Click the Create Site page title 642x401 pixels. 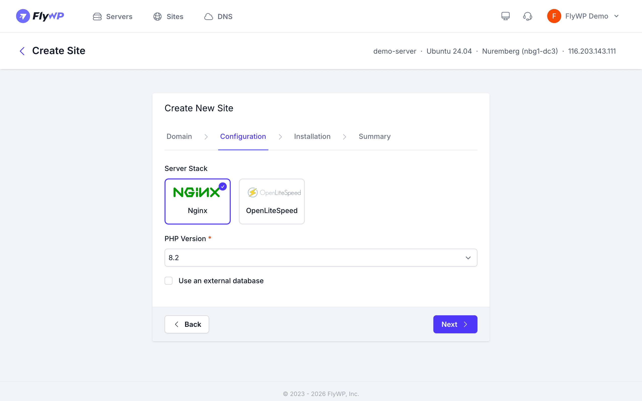coord(59,51)
